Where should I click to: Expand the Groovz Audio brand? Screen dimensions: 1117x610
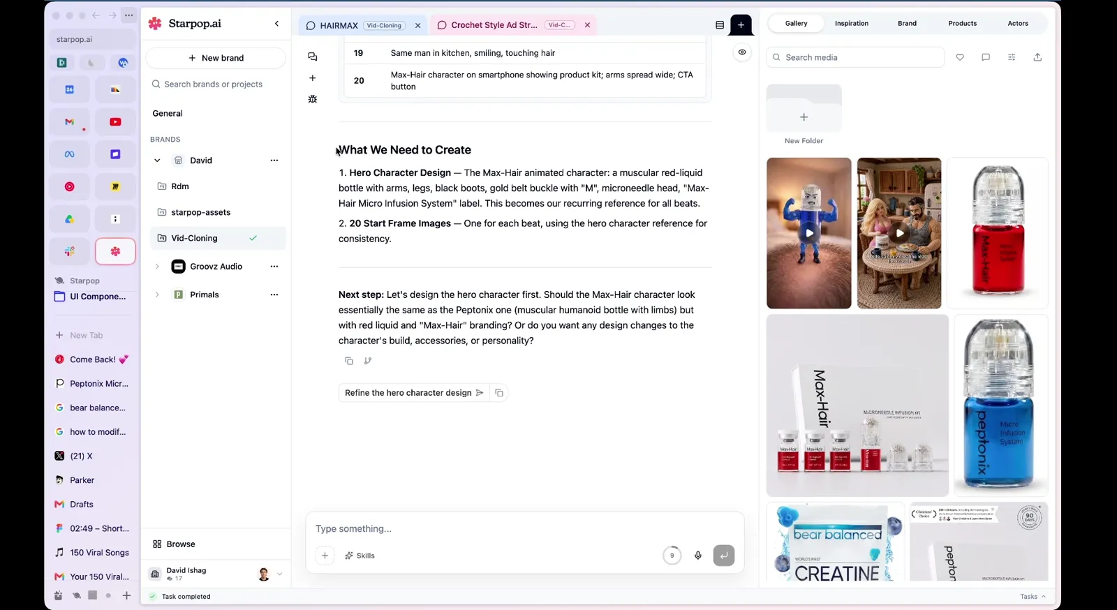[157, 267]
